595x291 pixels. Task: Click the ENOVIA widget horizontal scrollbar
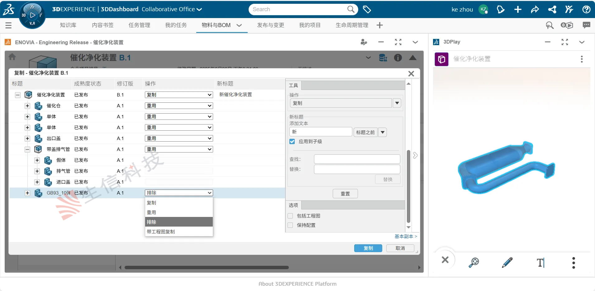(x=207, y=267)
